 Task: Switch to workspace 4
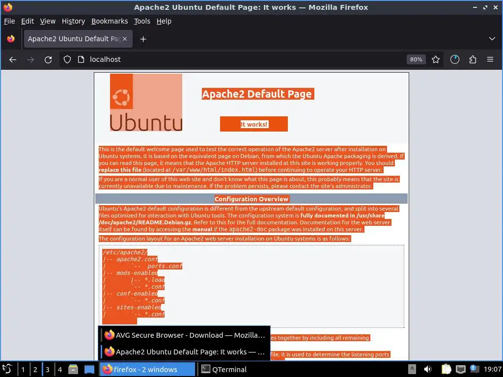pos(59,369)
